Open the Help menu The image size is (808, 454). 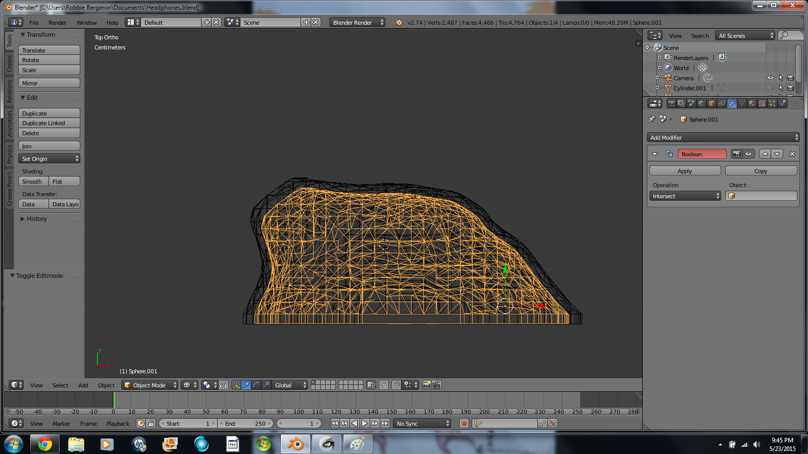(112, 23)
